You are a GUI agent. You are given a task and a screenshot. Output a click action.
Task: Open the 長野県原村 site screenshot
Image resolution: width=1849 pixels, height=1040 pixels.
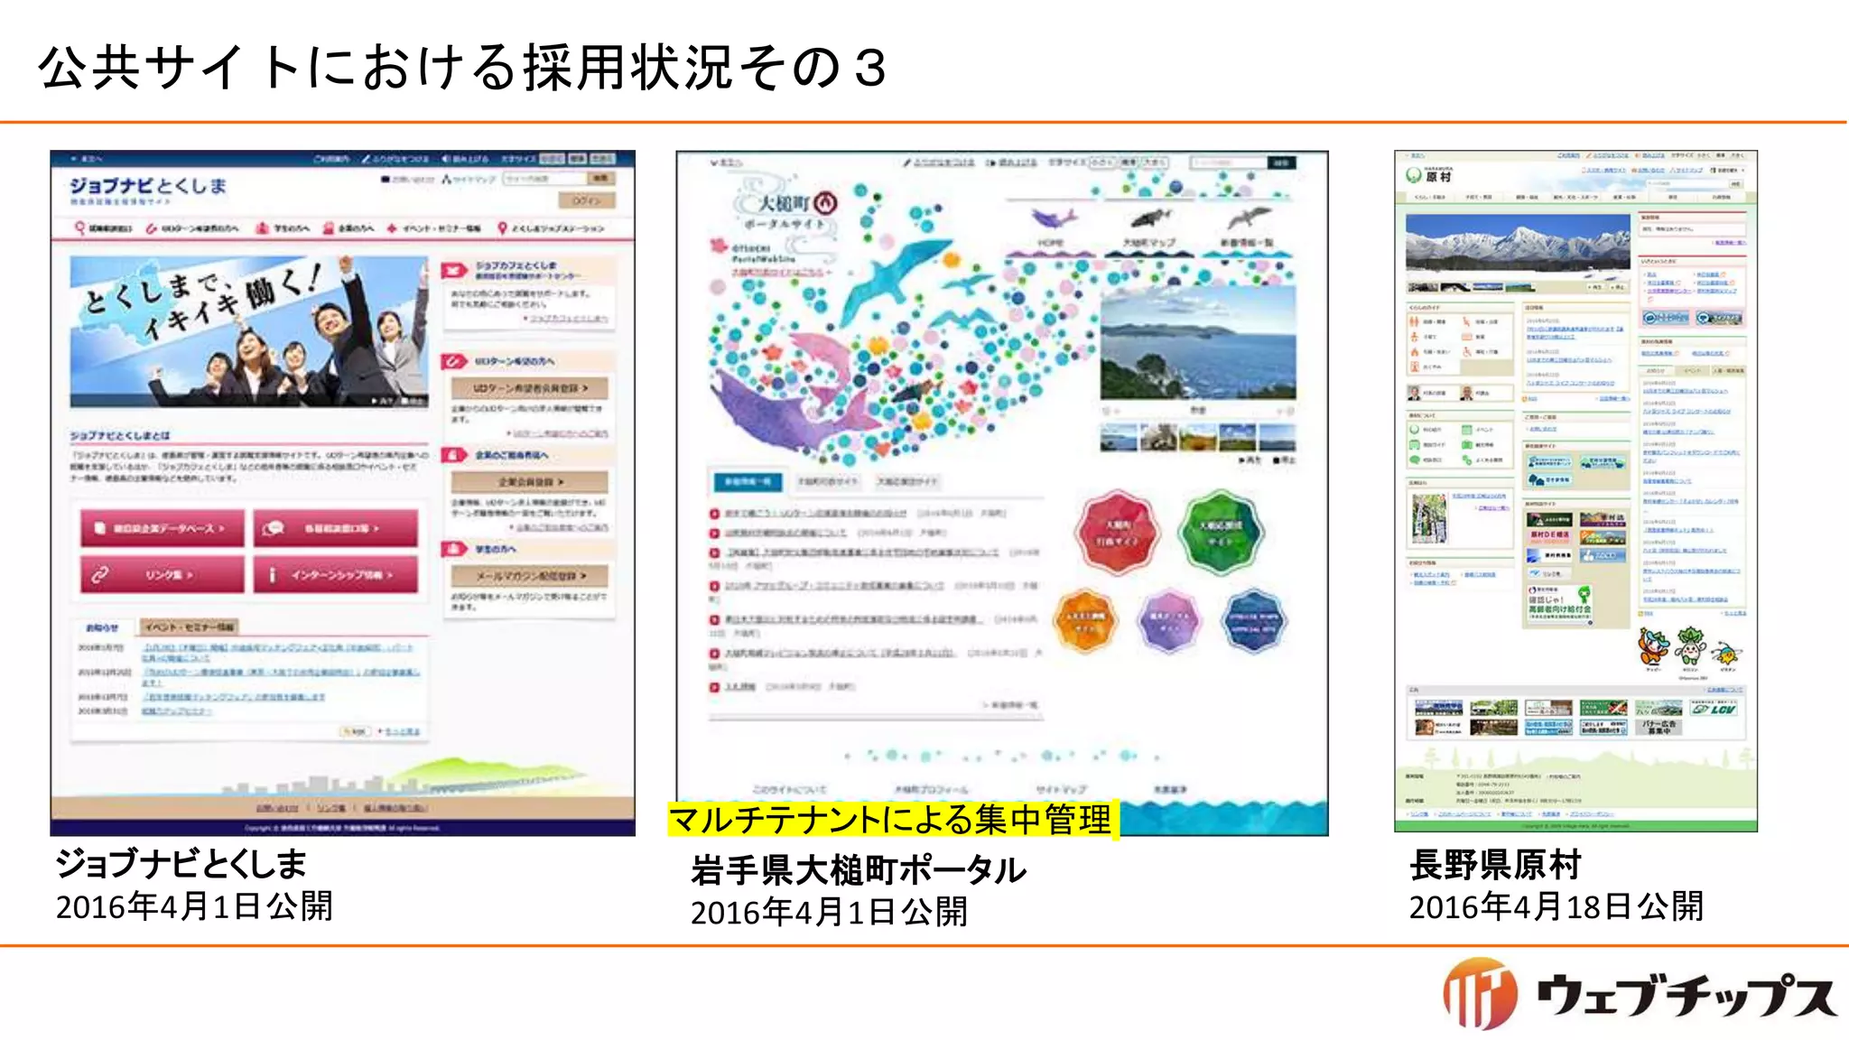click(1576, 491)
